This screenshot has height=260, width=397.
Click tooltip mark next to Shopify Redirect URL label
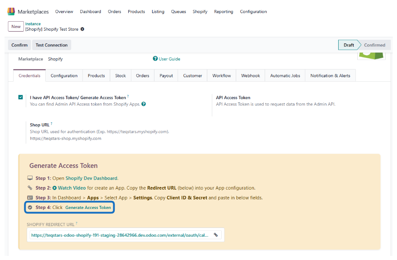[76, 223]
